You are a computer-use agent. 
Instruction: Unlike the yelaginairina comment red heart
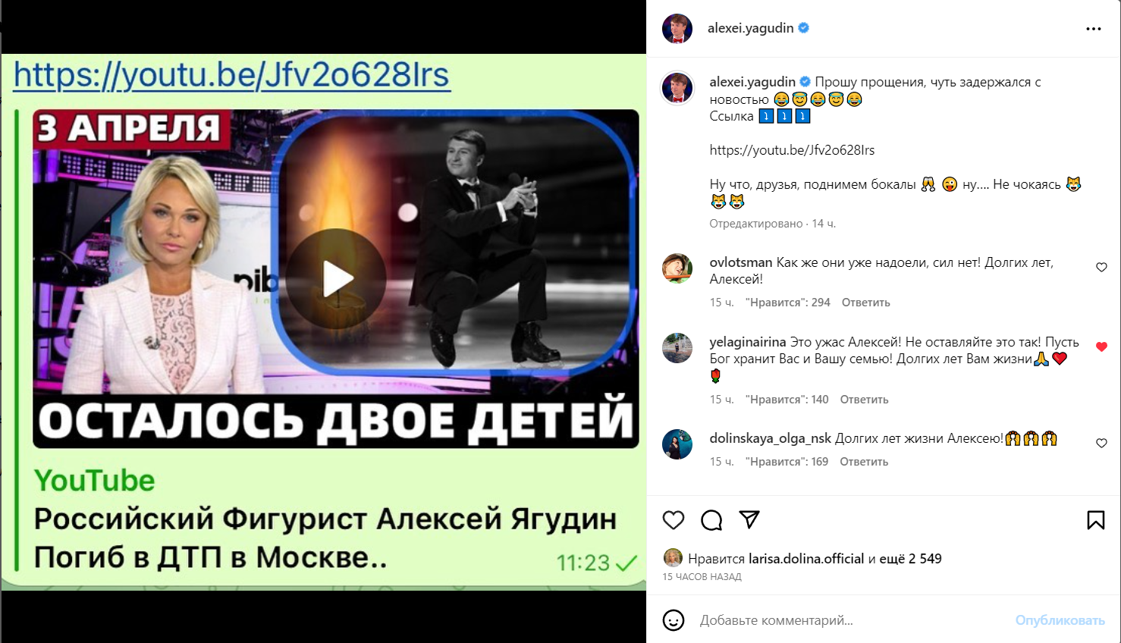(1101, 347)
